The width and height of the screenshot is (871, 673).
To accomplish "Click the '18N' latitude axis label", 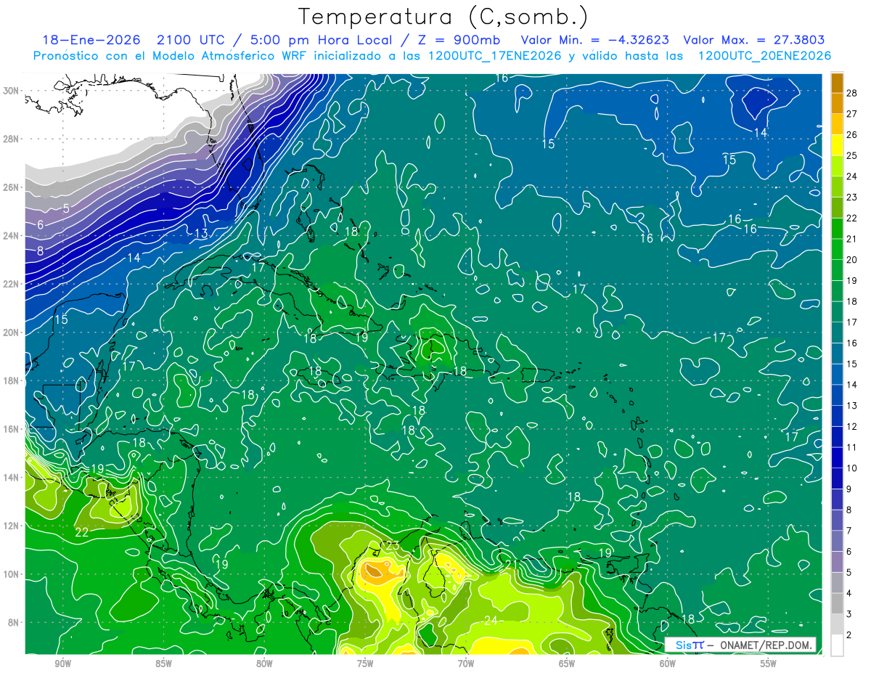I will (12, 380).
